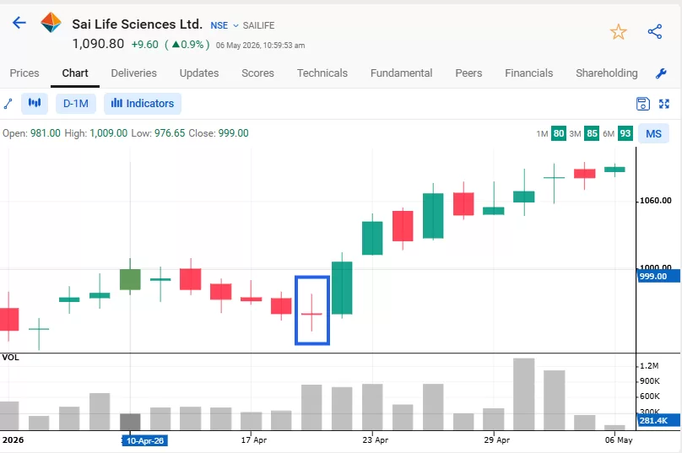Click the 1060.00 price axis label
Viewport: 682px width, 453px height.
(656, 201)
